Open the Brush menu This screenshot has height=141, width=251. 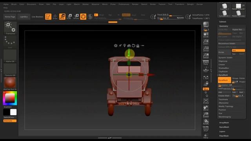14,4
